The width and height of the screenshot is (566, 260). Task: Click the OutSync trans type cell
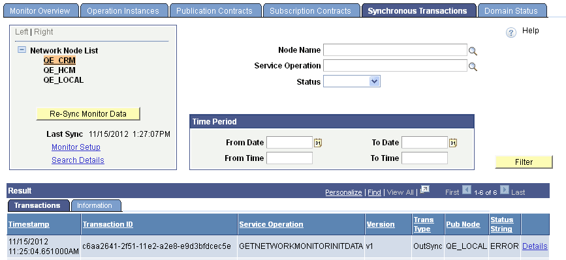point(428,246)
